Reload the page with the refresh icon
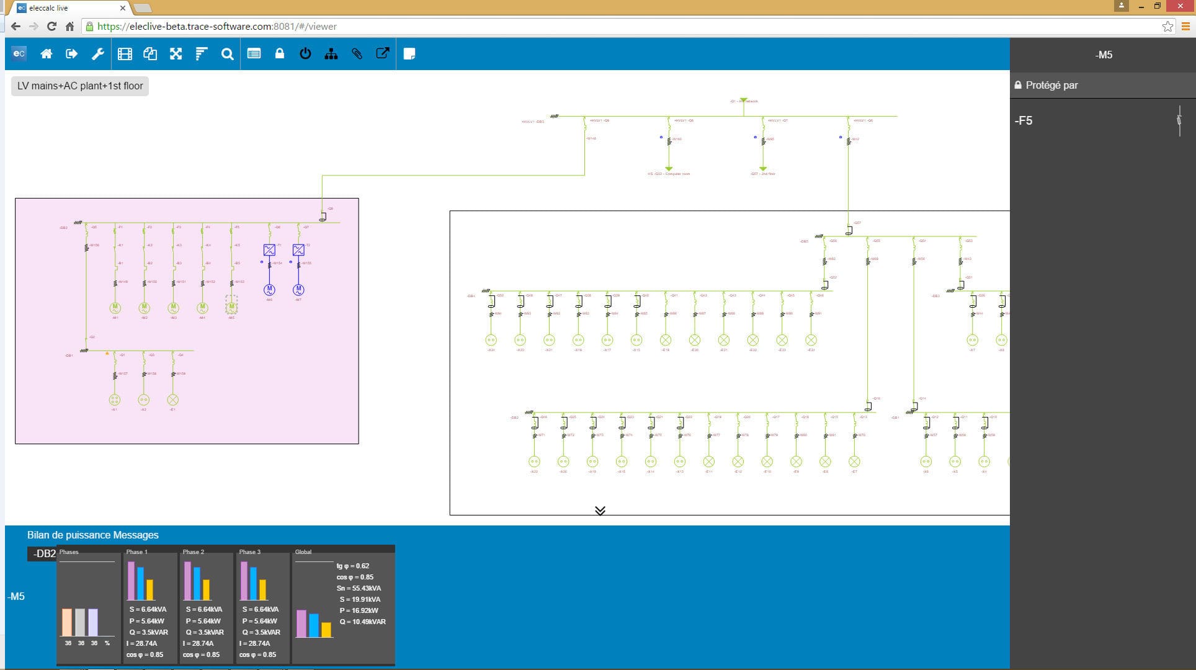The height and width of the screenshot is (670, 1196). 52,27
